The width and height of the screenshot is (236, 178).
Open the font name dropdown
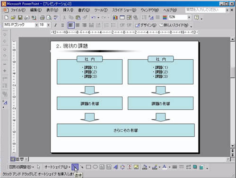pos(36,25)
